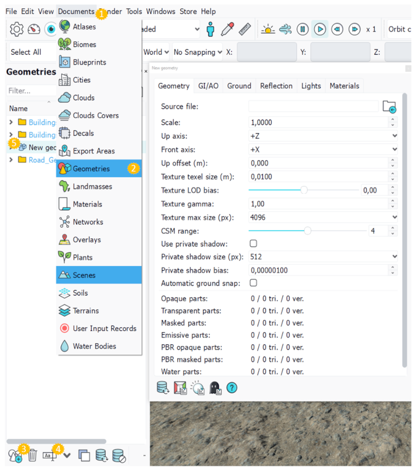Screen dimensions: 416x471
Task: Adjust the Texture LOD bias slider
Action: pos(304,190)
